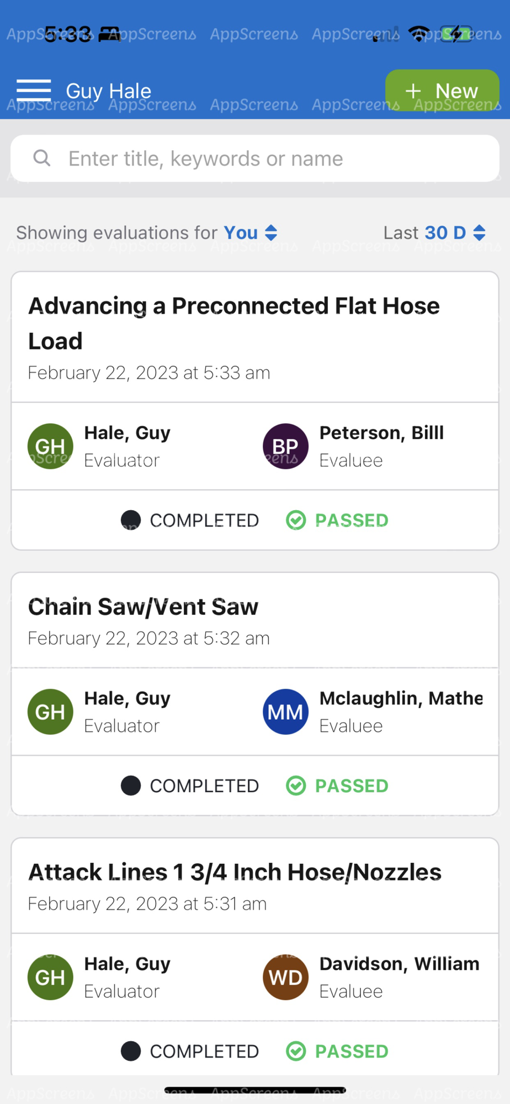Open the hamburger navigation menu
Screen dimensions: 510x1104
pyautogui.click(x=34, y=90)
